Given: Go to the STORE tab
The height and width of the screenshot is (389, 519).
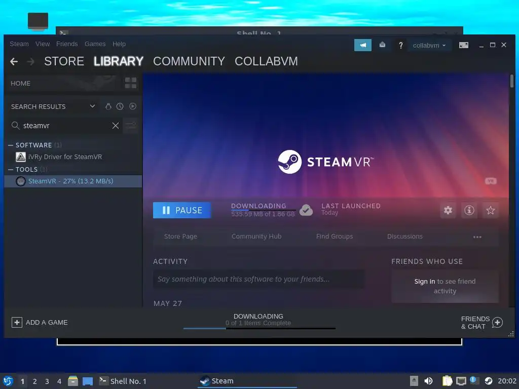Looking at the screenshot, I should tap(64, 61).
